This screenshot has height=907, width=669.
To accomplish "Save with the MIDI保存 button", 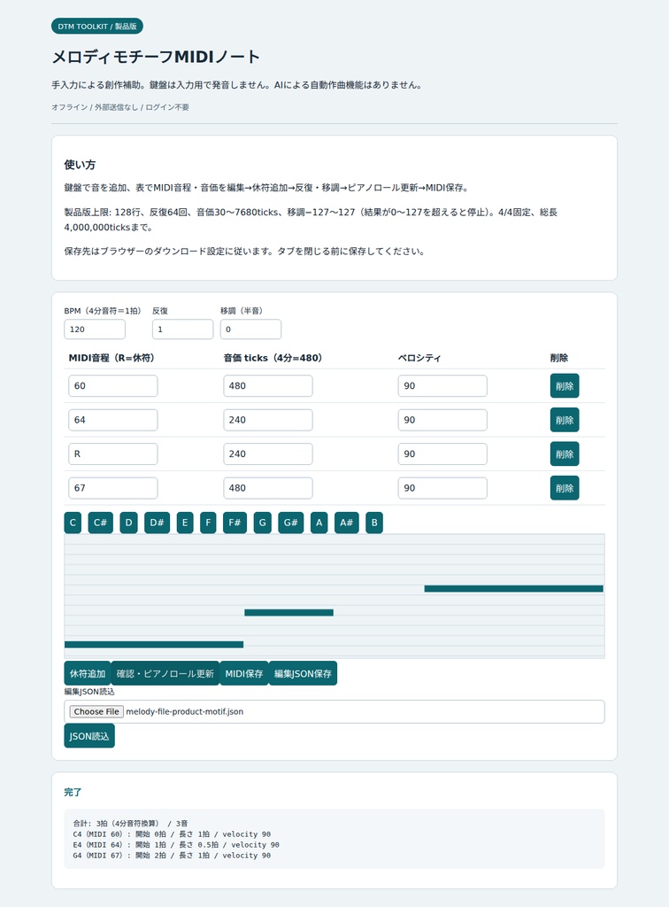I will point(244,673).
